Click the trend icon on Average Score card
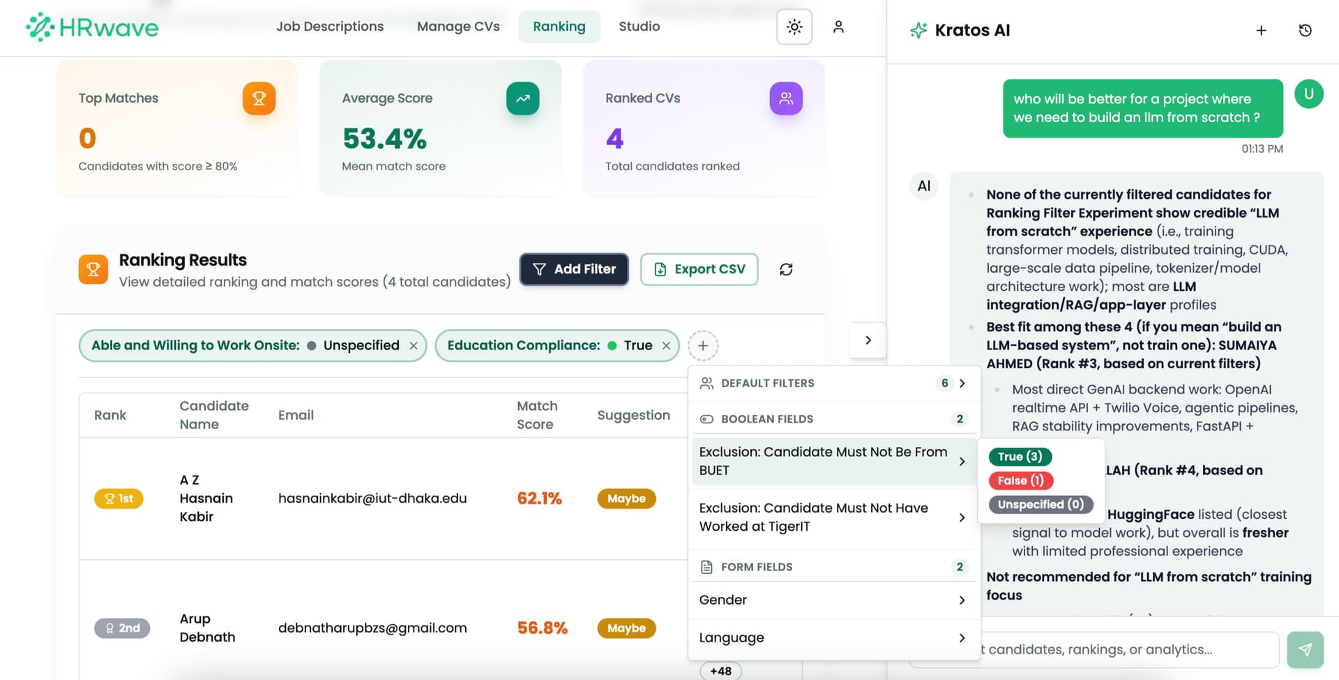The image size is (1339, 680). pos(522,98)
